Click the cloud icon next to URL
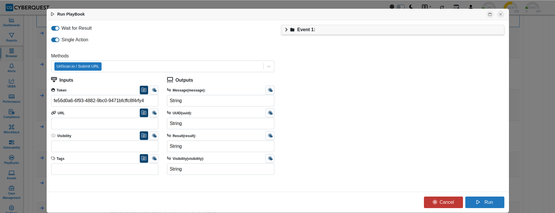555x213 pixels. point(154,113)
